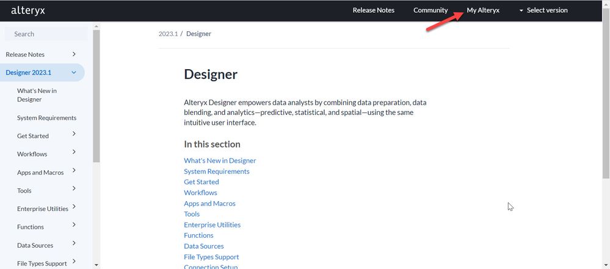Follow Tools content link
The width and height of the screenshot is (610, 269).
pyautogui.click(x=191, y=214)
